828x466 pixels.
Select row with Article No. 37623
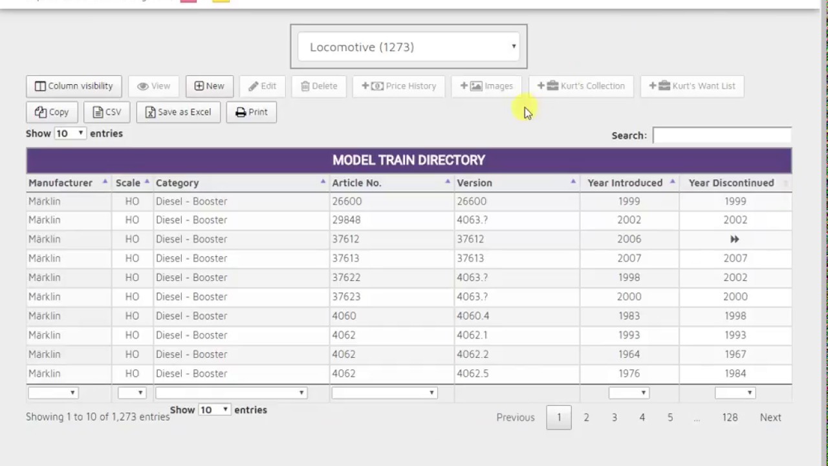[409, 296]
